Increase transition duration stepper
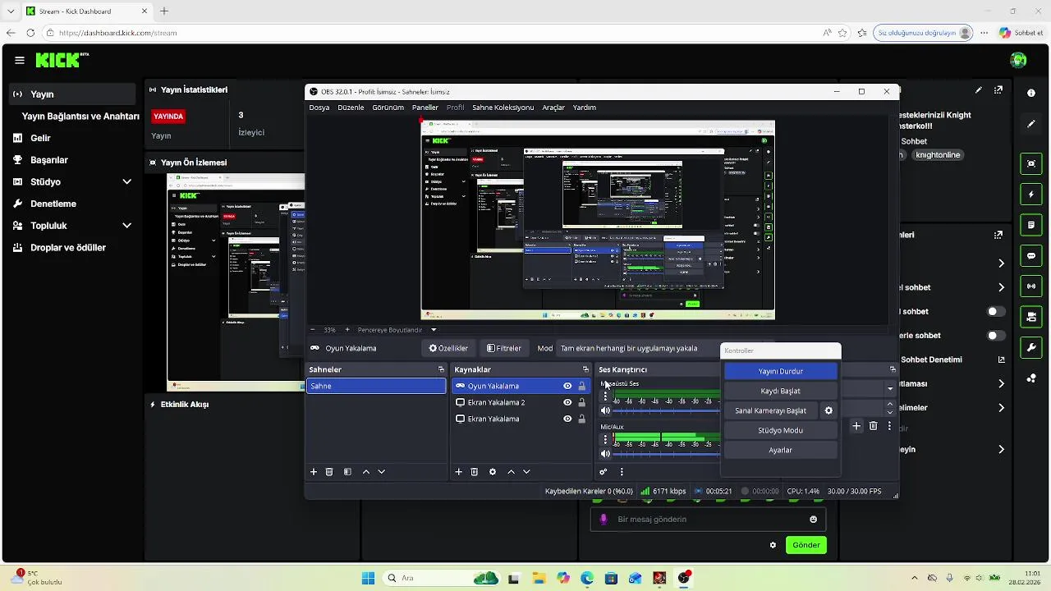Image resolution: width=1051 pixels, height=591 pixels. 890,403
